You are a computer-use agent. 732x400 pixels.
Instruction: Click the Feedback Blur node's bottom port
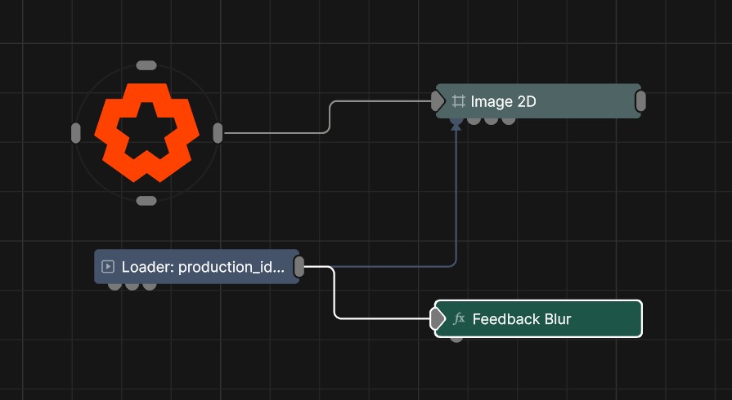tap(456, 339)
